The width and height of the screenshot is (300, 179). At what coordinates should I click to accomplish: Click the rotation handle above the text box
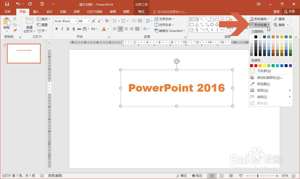(177, 61)
